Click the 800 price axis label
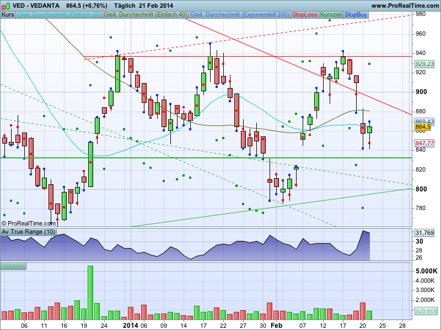The width and height of the screenshot is (441, 330). pyautogui.click(x=421, y=189)
